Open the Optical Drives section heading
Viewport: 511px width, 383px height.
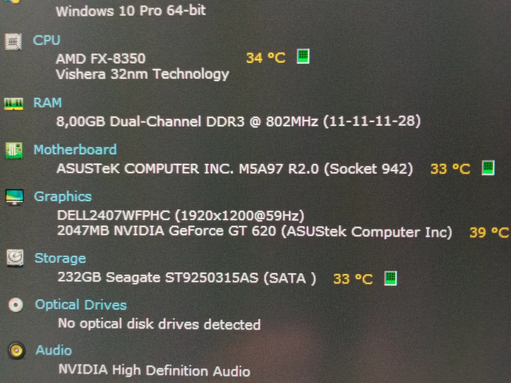[x=81, y=304]
